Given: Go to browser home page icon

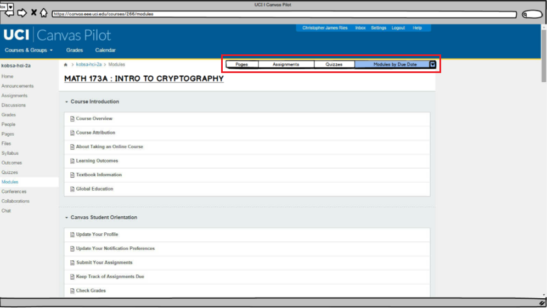Looking at the screenshot, I should [43, 13].
